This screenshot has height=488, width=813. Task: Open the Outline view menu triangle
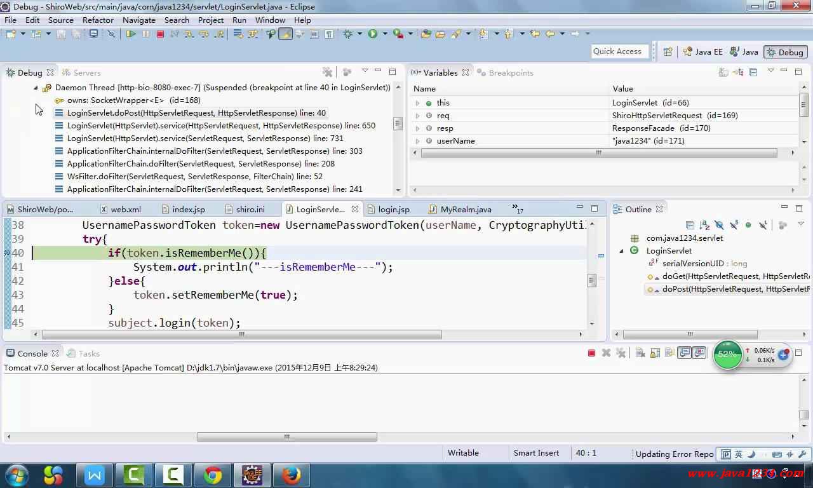point(800,224)
